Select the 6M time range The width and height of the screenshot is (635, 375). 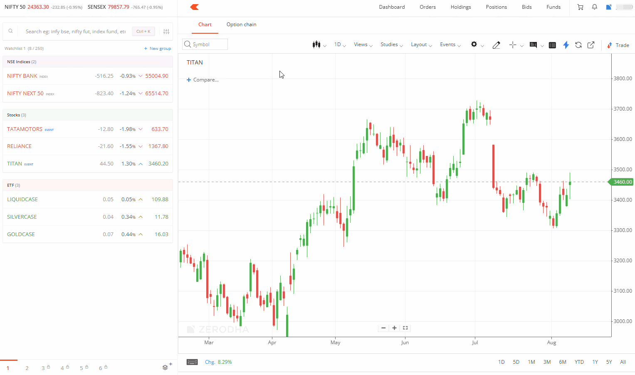tap(563, 362)
